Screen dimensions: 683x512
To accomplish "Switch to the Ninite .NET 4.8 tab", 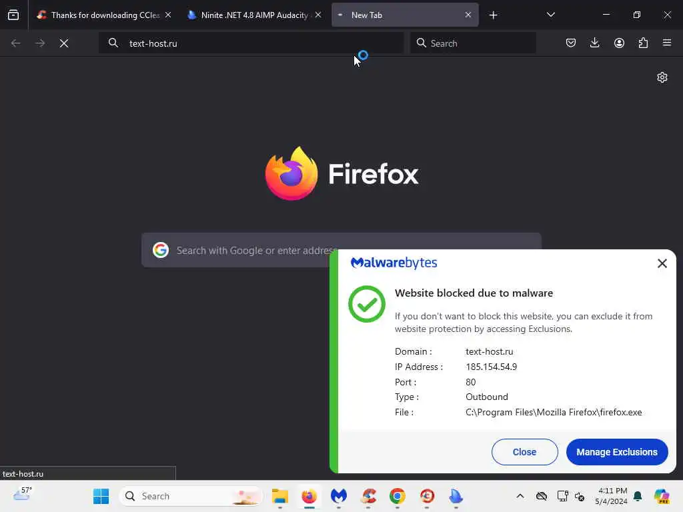I will click(x=254, y=15).
